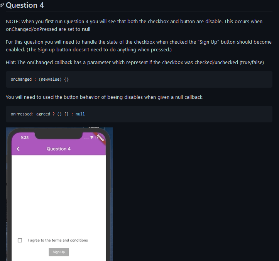Click the bold null word in the NOTE paragraph
Screen dimensions: 279x261
(86, 29)
